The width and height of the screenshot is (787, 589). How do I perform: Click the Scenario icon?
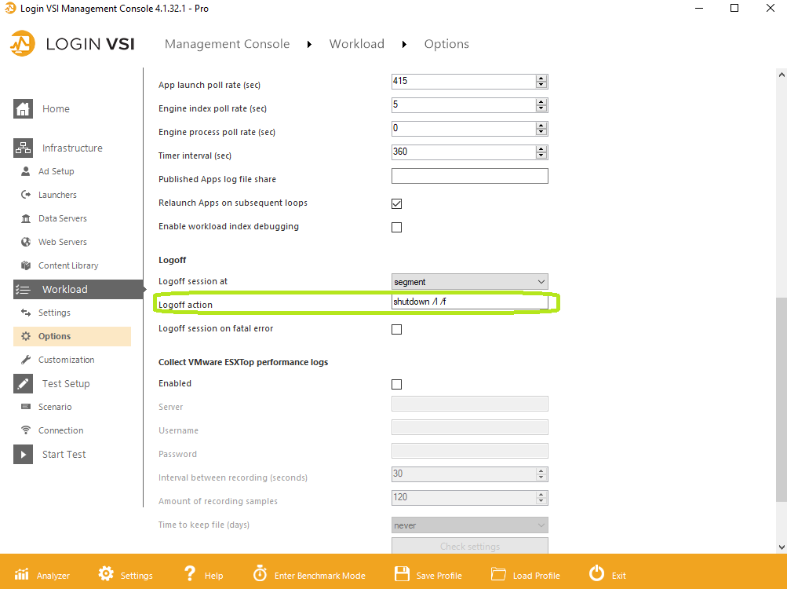coord(26,407)
